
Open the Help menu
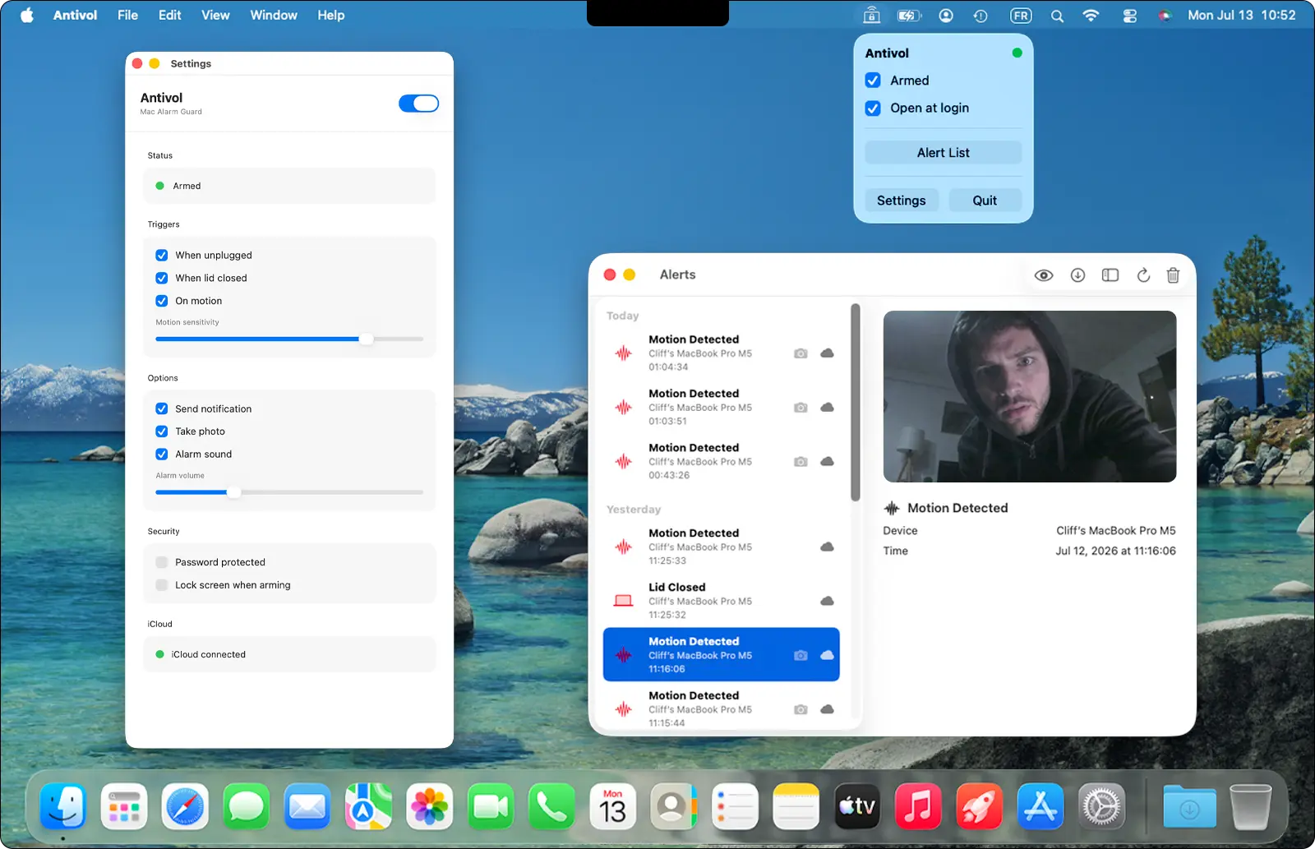331,16
